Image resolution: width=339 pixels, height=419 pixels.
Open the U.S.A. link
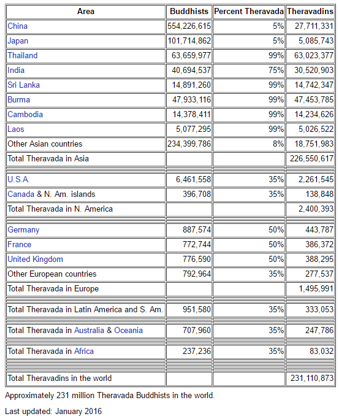point(18,179)
